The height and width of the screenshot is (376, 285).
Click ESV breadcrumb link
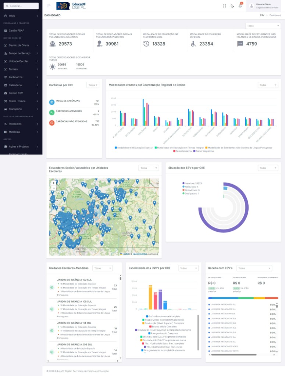pyautogui.click(x=262, y=15)
